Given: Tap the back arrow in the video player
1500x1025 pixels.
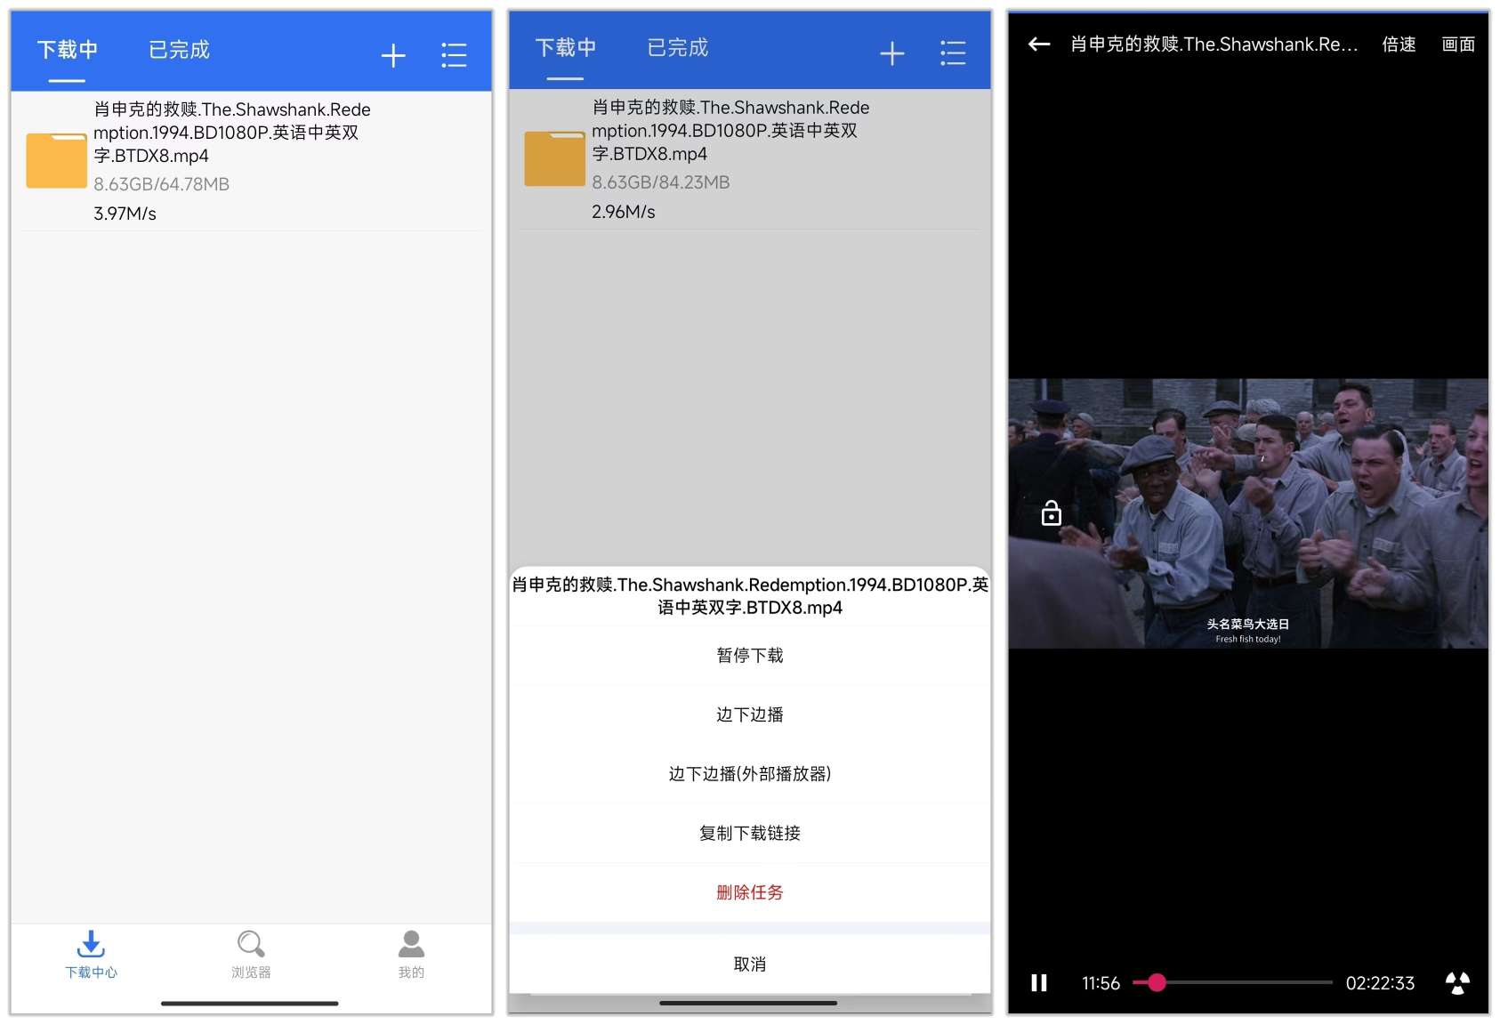Looking at the screenshot, I should (x=1038, y=44).
